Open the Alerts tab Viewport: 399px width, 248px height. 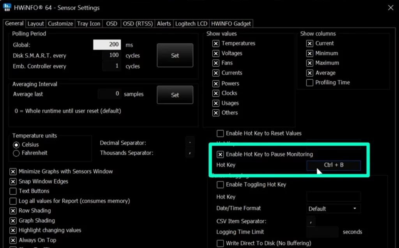[164, 23]
